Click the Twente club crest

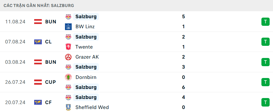click(x=68, y=47)
